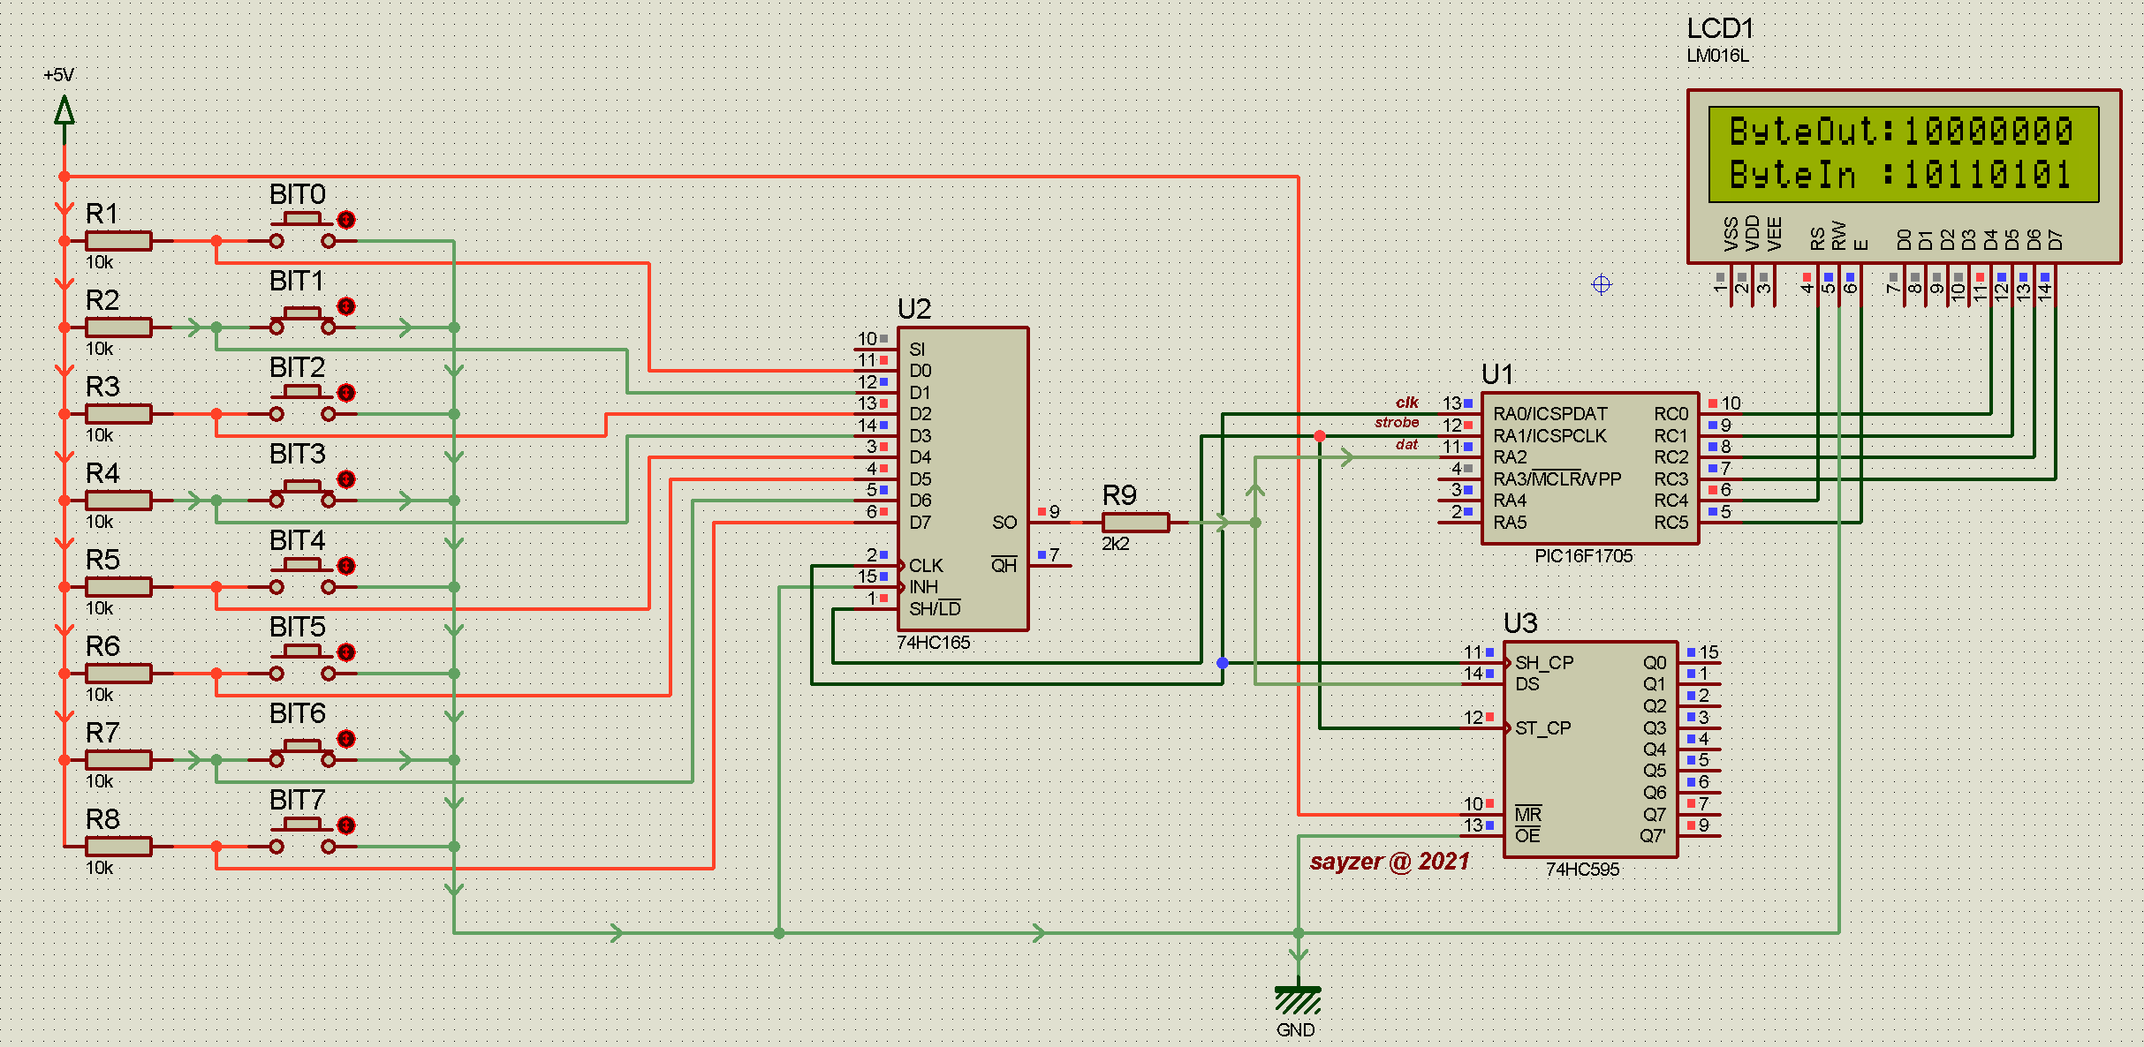Select resistor R1 10k
The image size is (2144, 1047).
(118, 241)
